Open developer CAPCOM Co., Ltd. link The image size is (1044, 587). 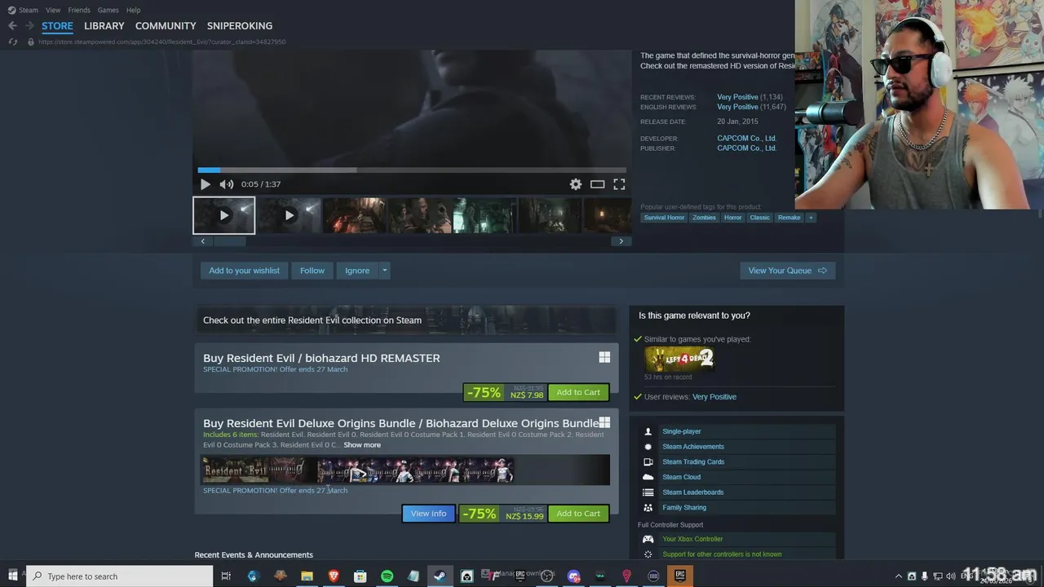click(746, 139)
